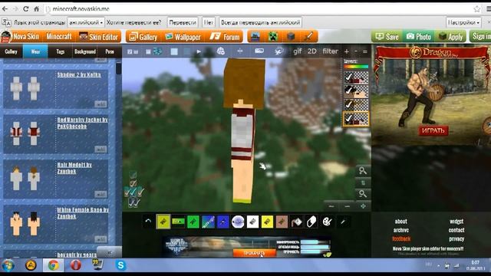The height and width of the screenshot is (276, 491).
Task: Click the running figure pose icon
Action: [279, 51]
